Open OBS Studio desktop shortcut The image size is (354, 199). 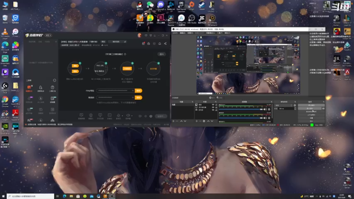click(x=192, y=19)
